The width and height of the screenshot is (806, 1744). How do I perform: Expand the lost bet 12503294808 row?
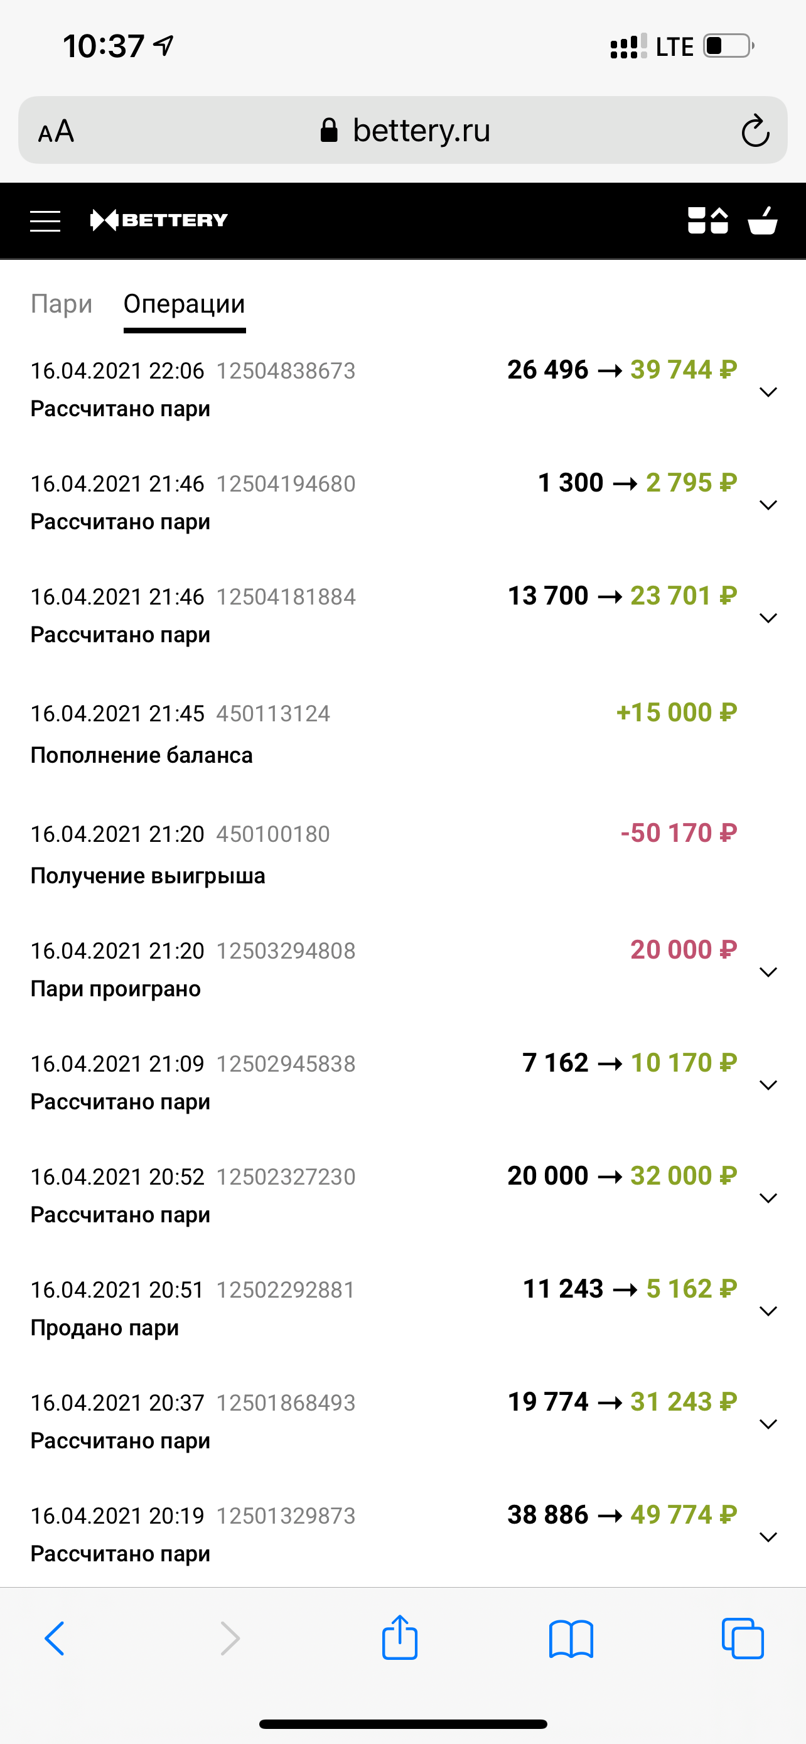click(x=768, y=972)
